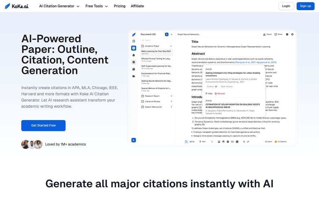The image size is (319, 199).
Task: Click Get Started Free
Action: (43, 125)
